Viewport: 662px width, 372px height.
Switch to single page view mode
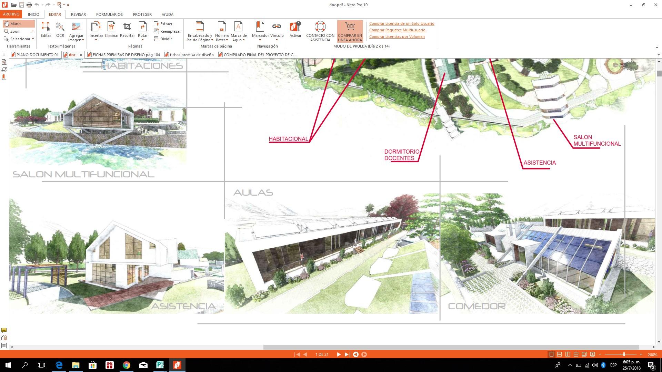pos(551,354)
